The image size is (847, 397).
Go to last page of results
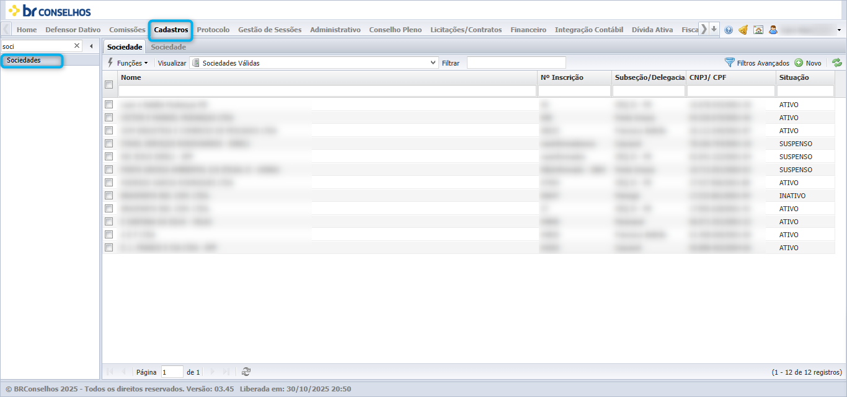226,372
